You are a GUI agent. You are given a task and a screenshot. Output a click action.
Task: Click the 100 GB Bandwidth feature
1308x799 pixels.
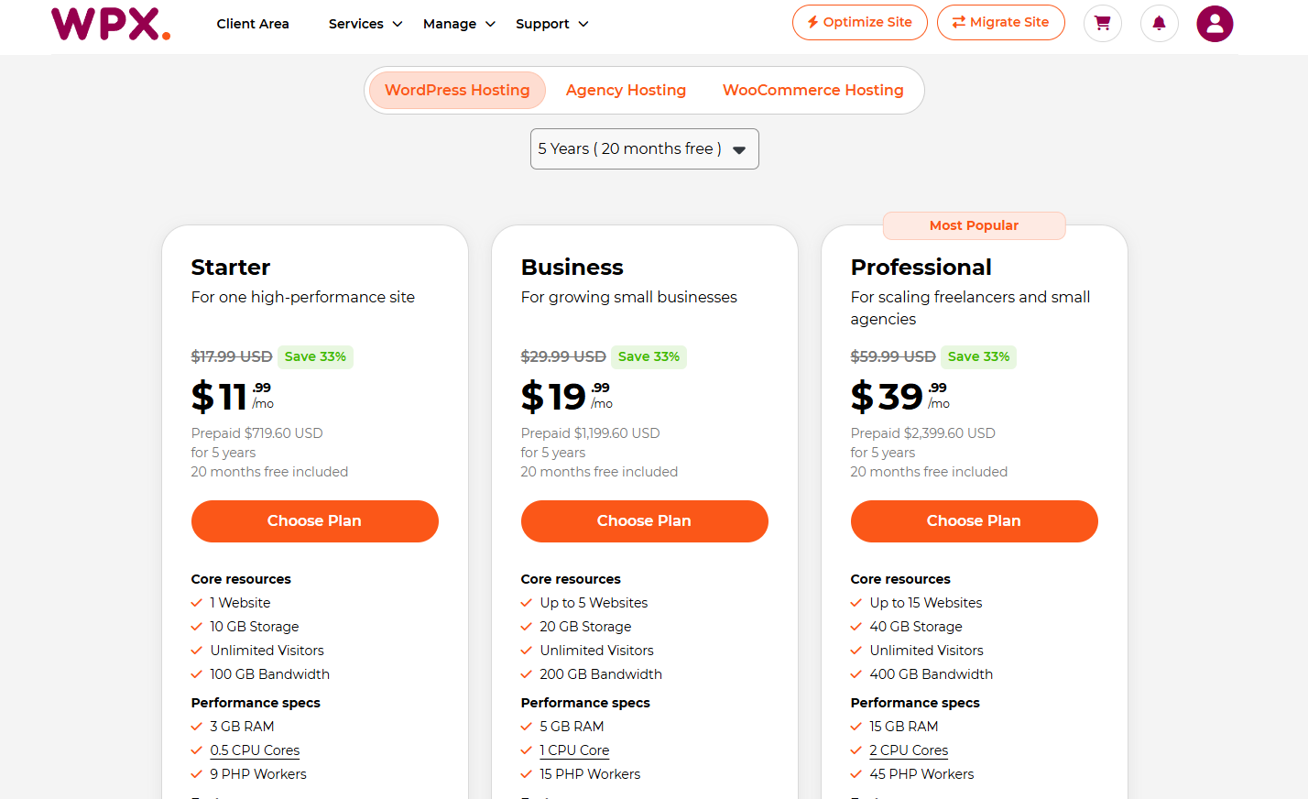tap(270, 674)
